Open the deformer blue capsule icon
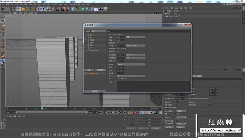Viewport: 245px width, 138px height. click(92, 9)
